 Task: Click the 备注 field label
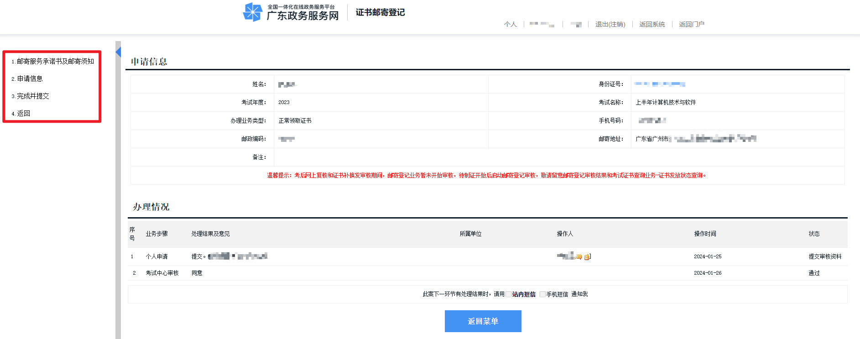coord(259,157)
